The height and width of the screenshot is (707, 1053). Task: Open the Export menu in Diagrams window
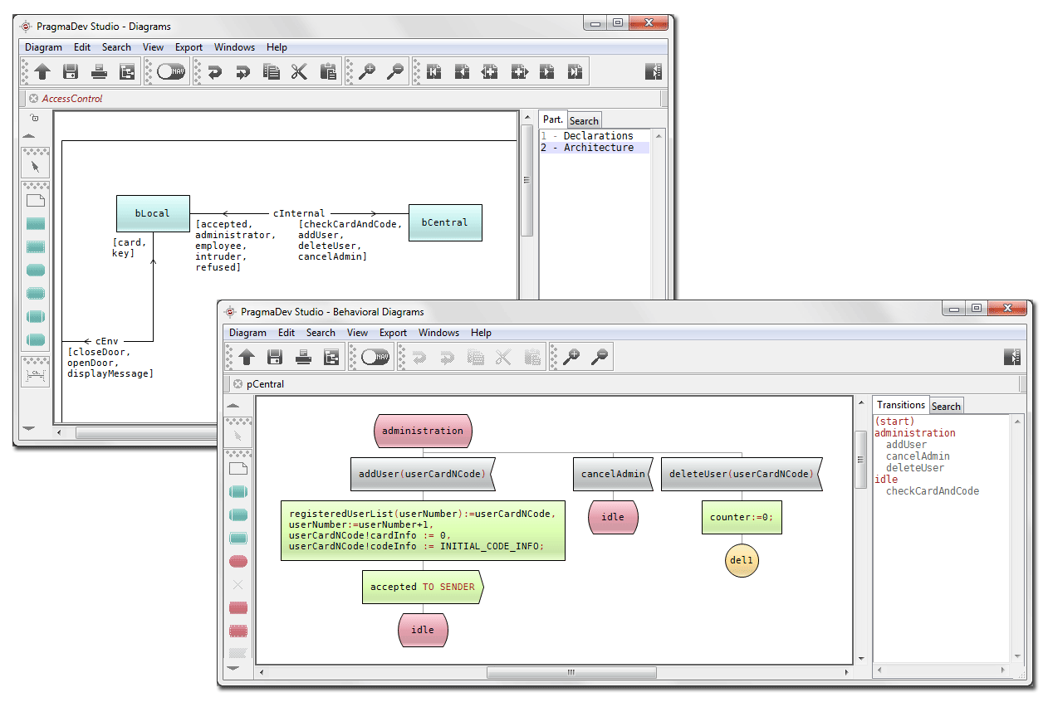tap(189, 47)
